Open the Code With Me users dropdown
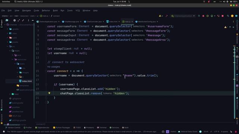 tap(161, 16)
